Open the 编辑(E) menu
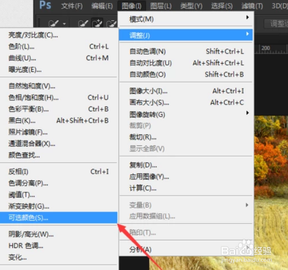The width and height of the screenshot is (288, 270). tap(102, 6)
